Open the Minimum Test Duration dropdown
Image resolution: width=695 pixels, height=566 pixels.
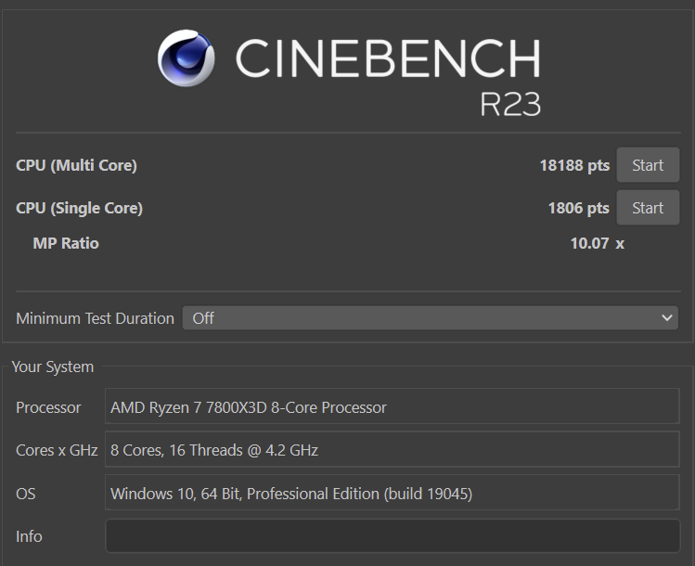coord(430,317)
